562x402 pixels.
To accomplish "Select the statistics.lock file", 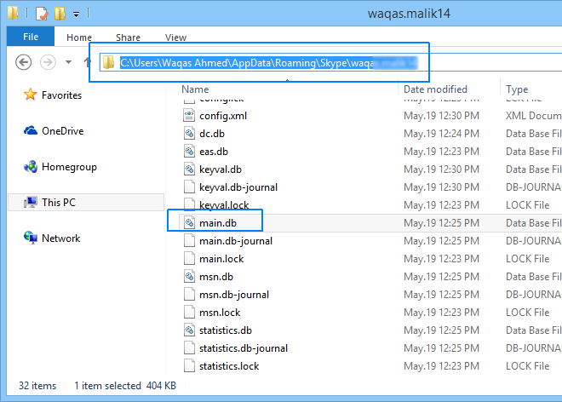I will (x=229, y=366).
